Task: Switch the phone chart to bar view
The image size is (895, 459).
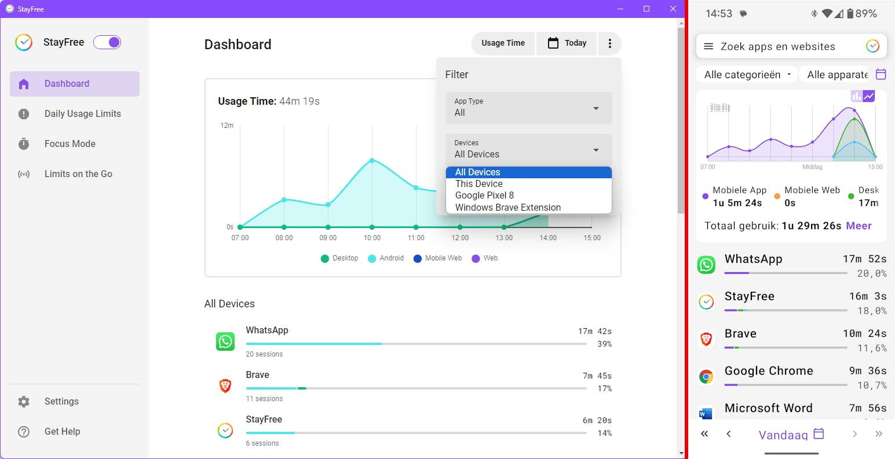Action: (856, 96)
